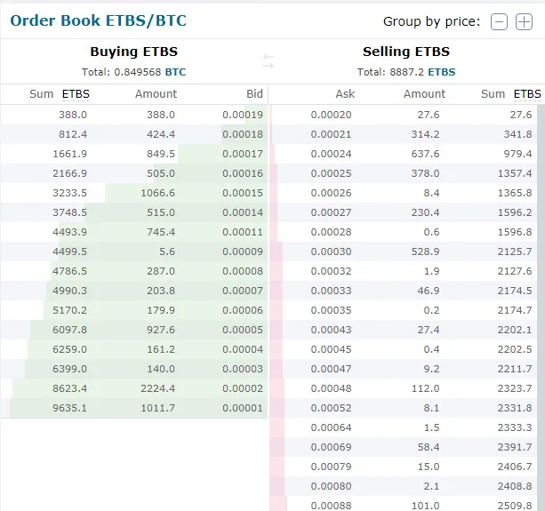Select the ask price 0.00028

[x=331, y=232]
